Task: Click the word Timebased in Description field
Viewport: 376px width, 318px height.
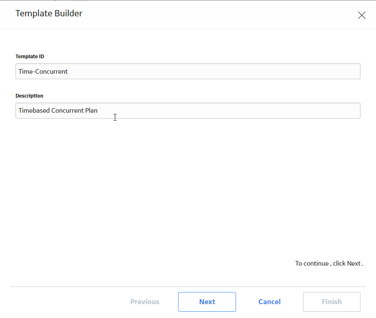Action: coord(34,111)
